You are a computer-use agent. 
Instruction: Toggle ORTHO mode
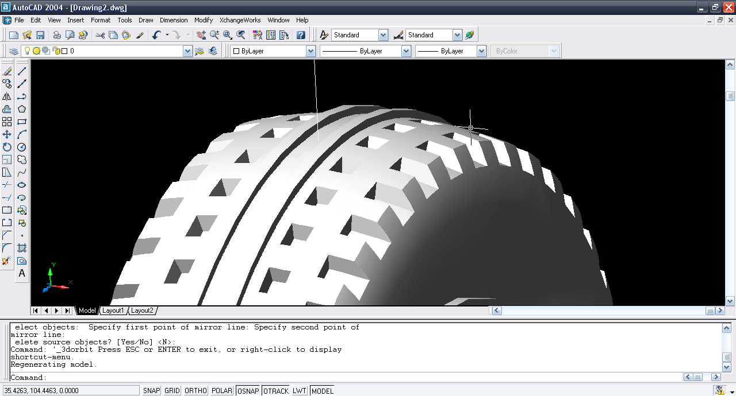(195, 391)
